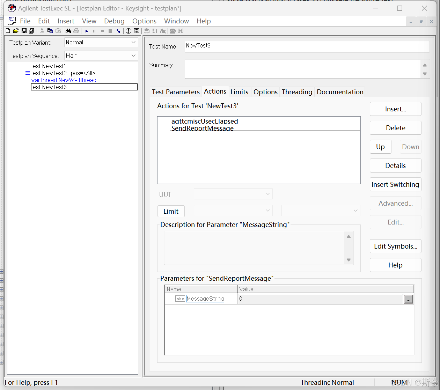Image resolution: width=440 pixels, height=390 pixels.
Task: Click the Save All stacked disks icon
Action: 32,31
